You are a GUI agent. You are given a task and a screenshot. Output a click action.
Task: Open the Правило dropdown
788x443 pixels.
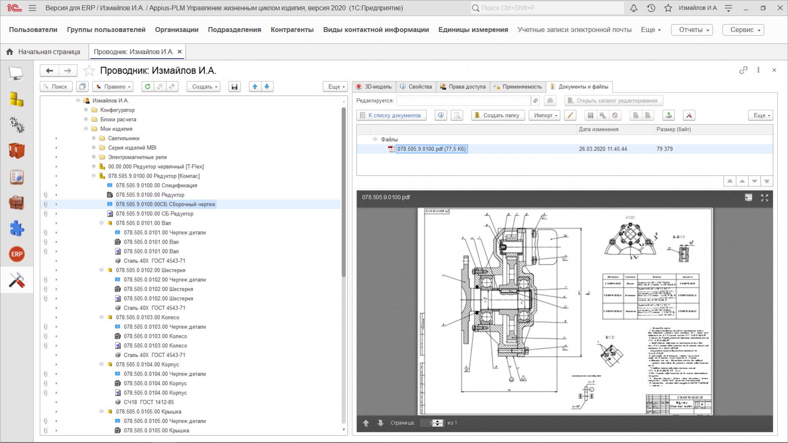(x=113, y=87)
